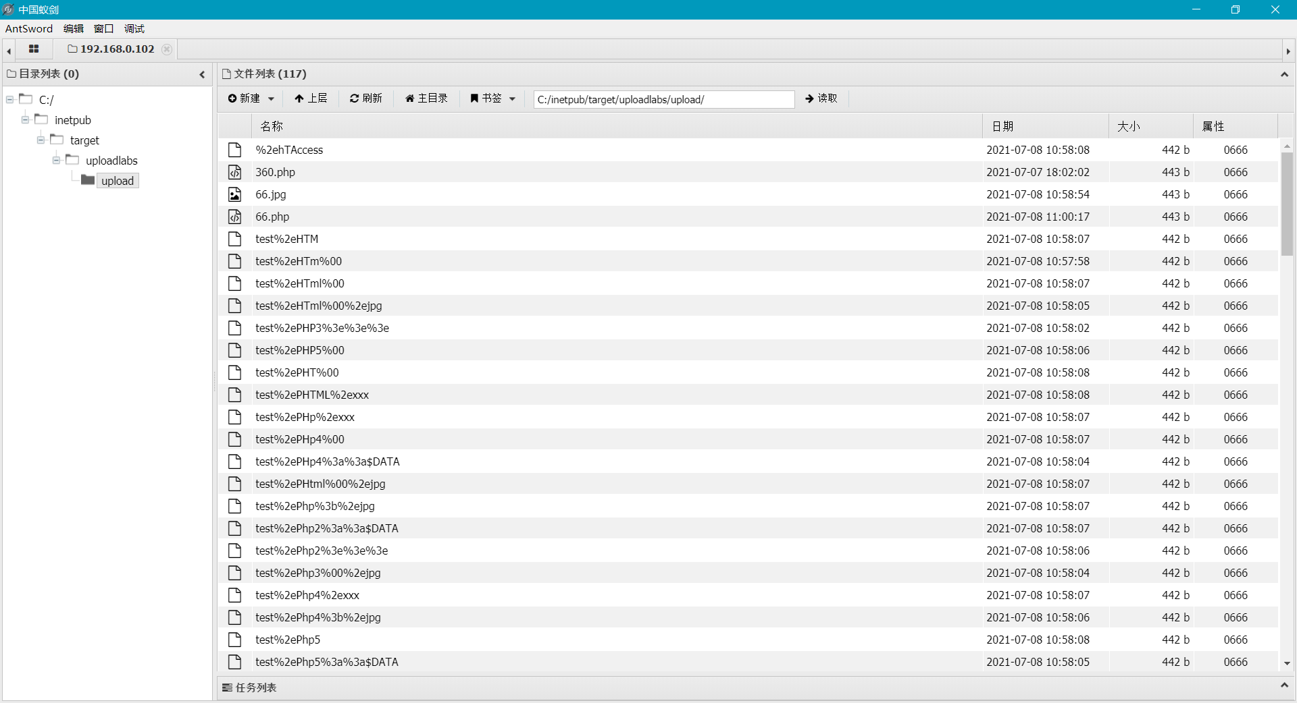Click the left arrow beside the tab bar
Image resolution: width=1297 pixels, height=703 pixels.
coord(7,50)
